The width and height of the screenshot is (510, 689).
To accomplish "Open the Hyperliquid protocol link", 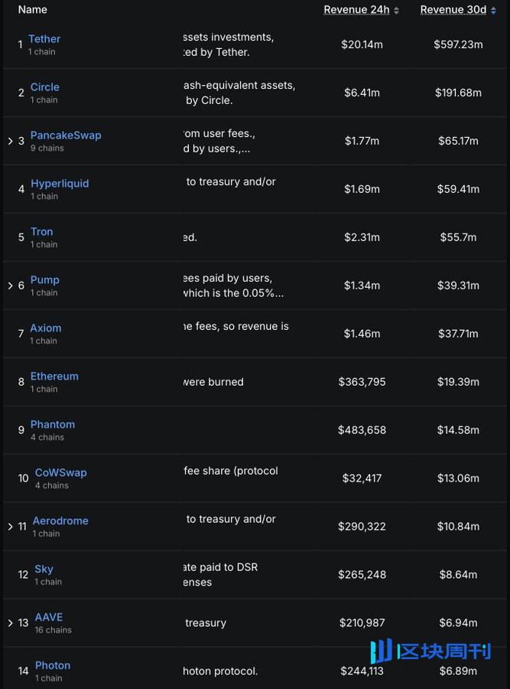I will point(60,184).
